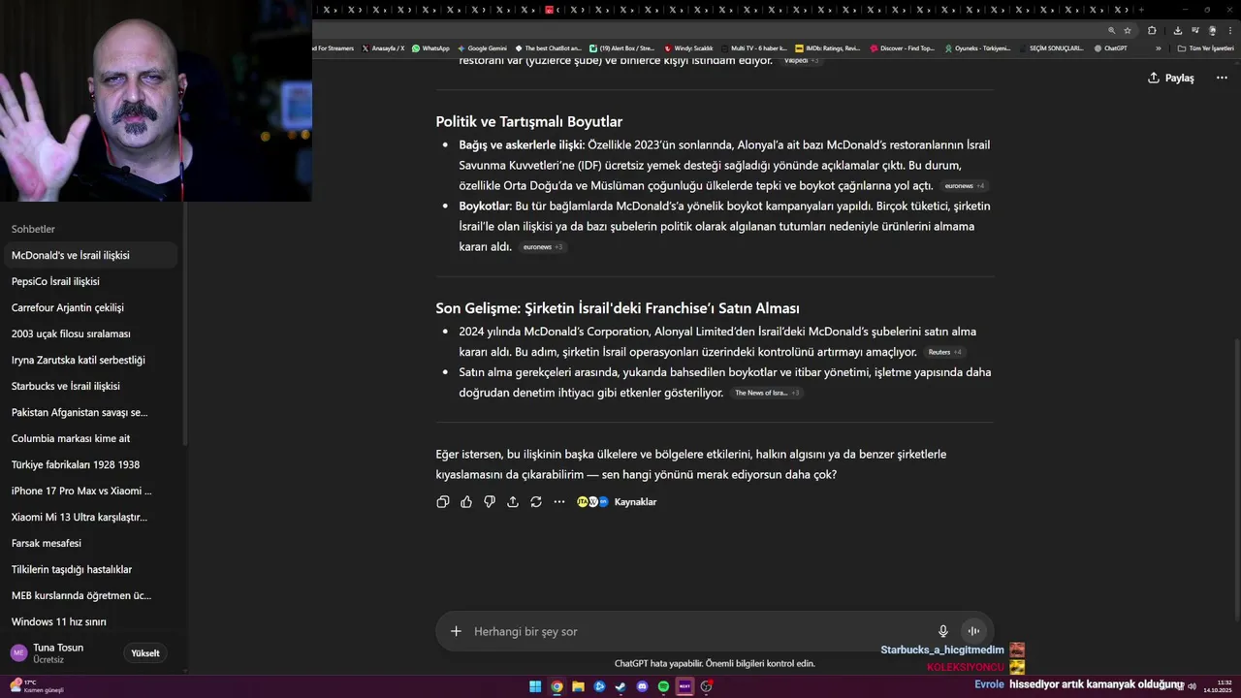Open 'Vikipedi +3' citation chip

[801, 60]
